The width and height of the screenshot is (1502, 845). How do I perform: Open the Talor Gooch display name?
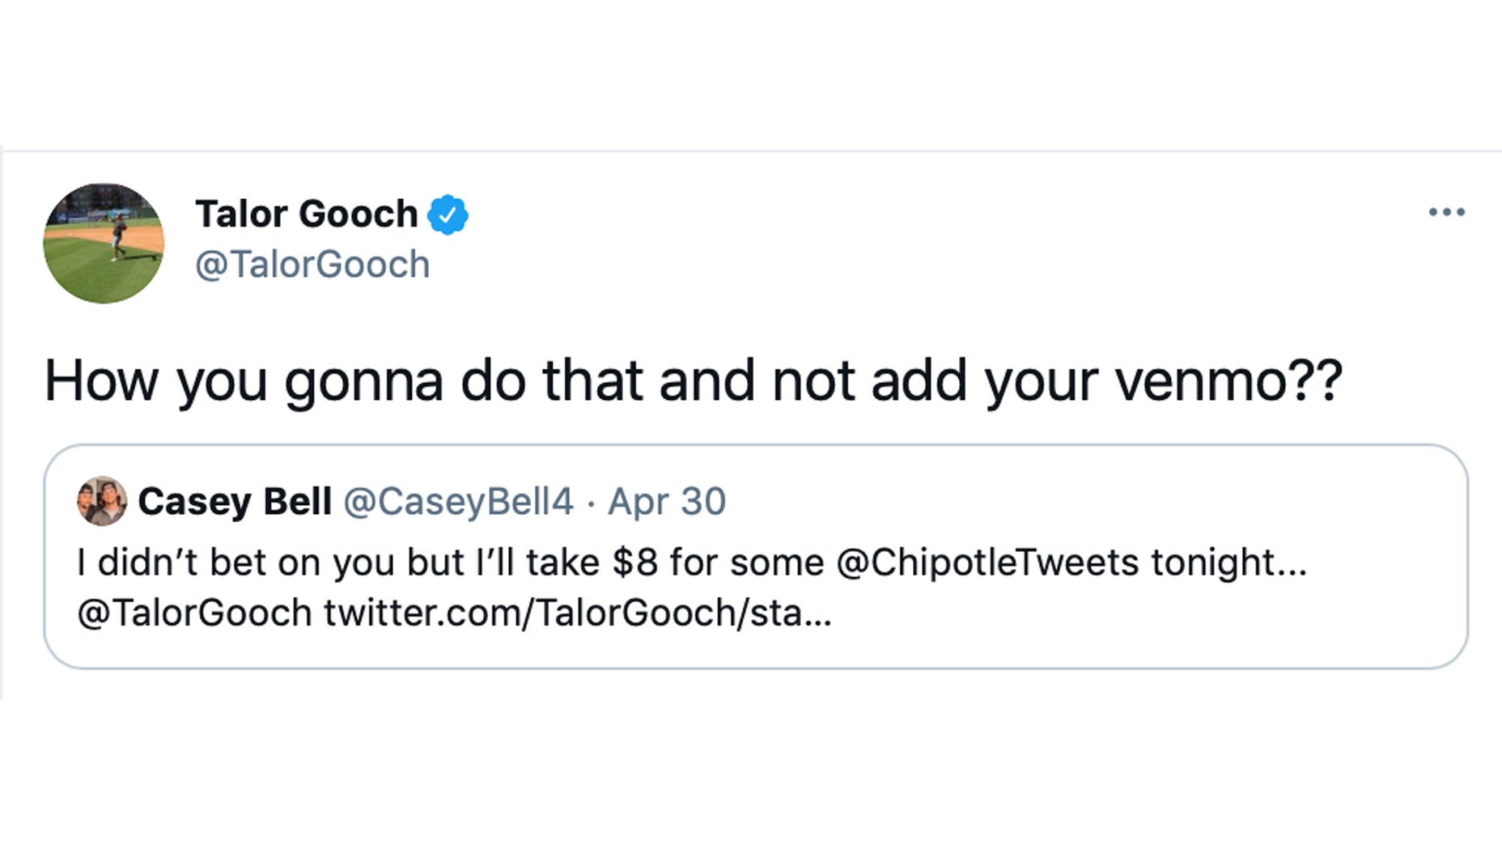(306, 214)
